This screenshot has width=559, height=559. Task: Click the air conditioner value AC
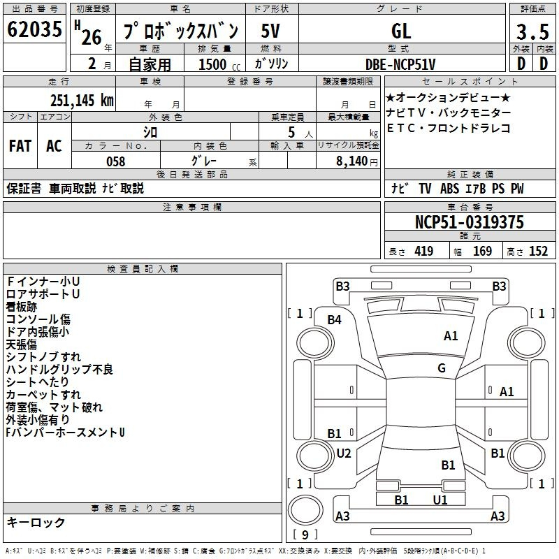55,146
